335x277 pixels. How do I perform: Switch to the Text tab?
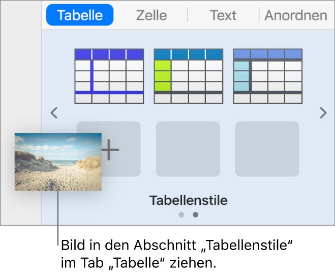pos(223,15)
